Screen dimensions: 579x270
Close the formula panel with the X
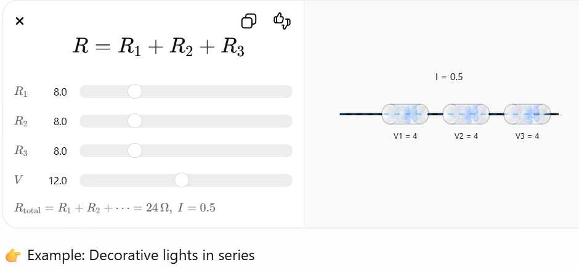[x=20, y=22]
